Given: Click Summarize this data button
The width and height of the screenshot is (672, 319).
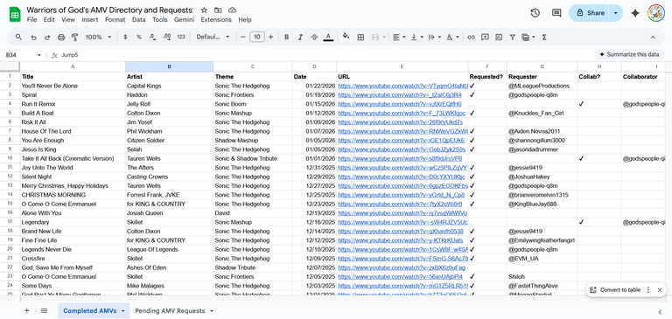Looking at the screenshot, I should 629,55.
